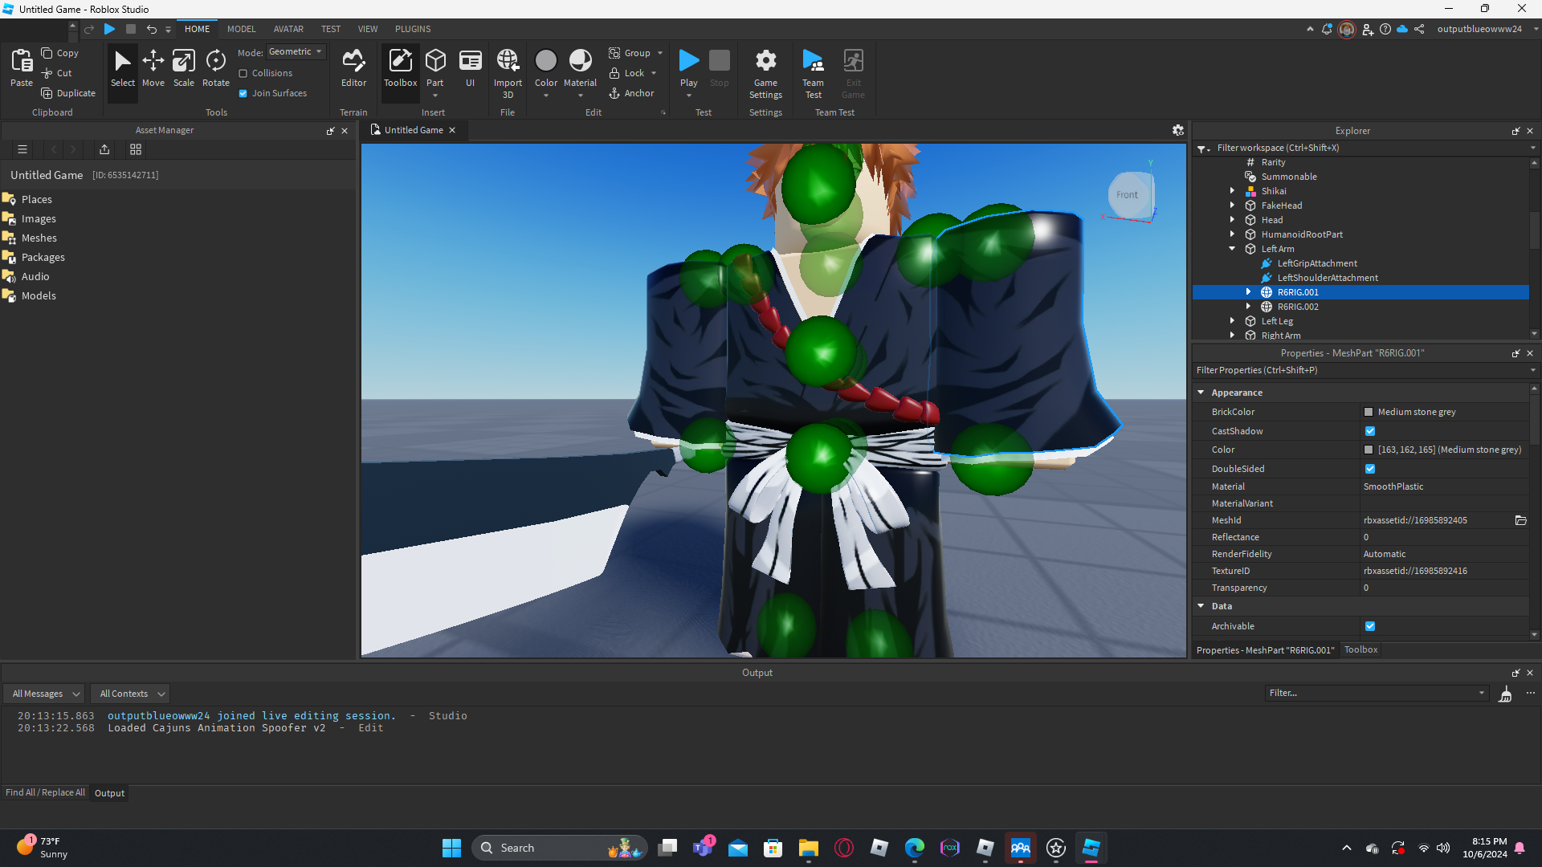Viewport: 1542px width, 867px height.
Task: Open the PLUGINS ribbon tab
Action: 413,29
